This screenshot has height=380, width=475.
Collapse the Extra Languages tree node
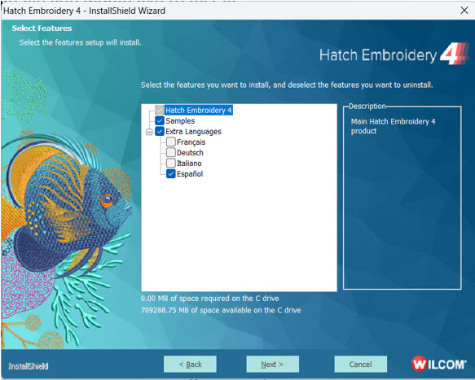click(x=149, y=132)
